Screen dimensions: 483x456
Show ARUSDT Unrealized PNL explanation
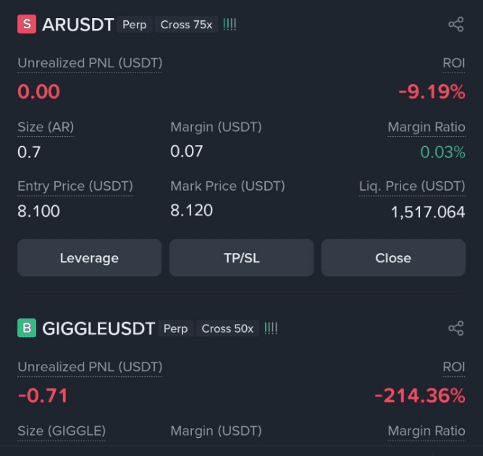pyautogui.click(x=90, y=63)
